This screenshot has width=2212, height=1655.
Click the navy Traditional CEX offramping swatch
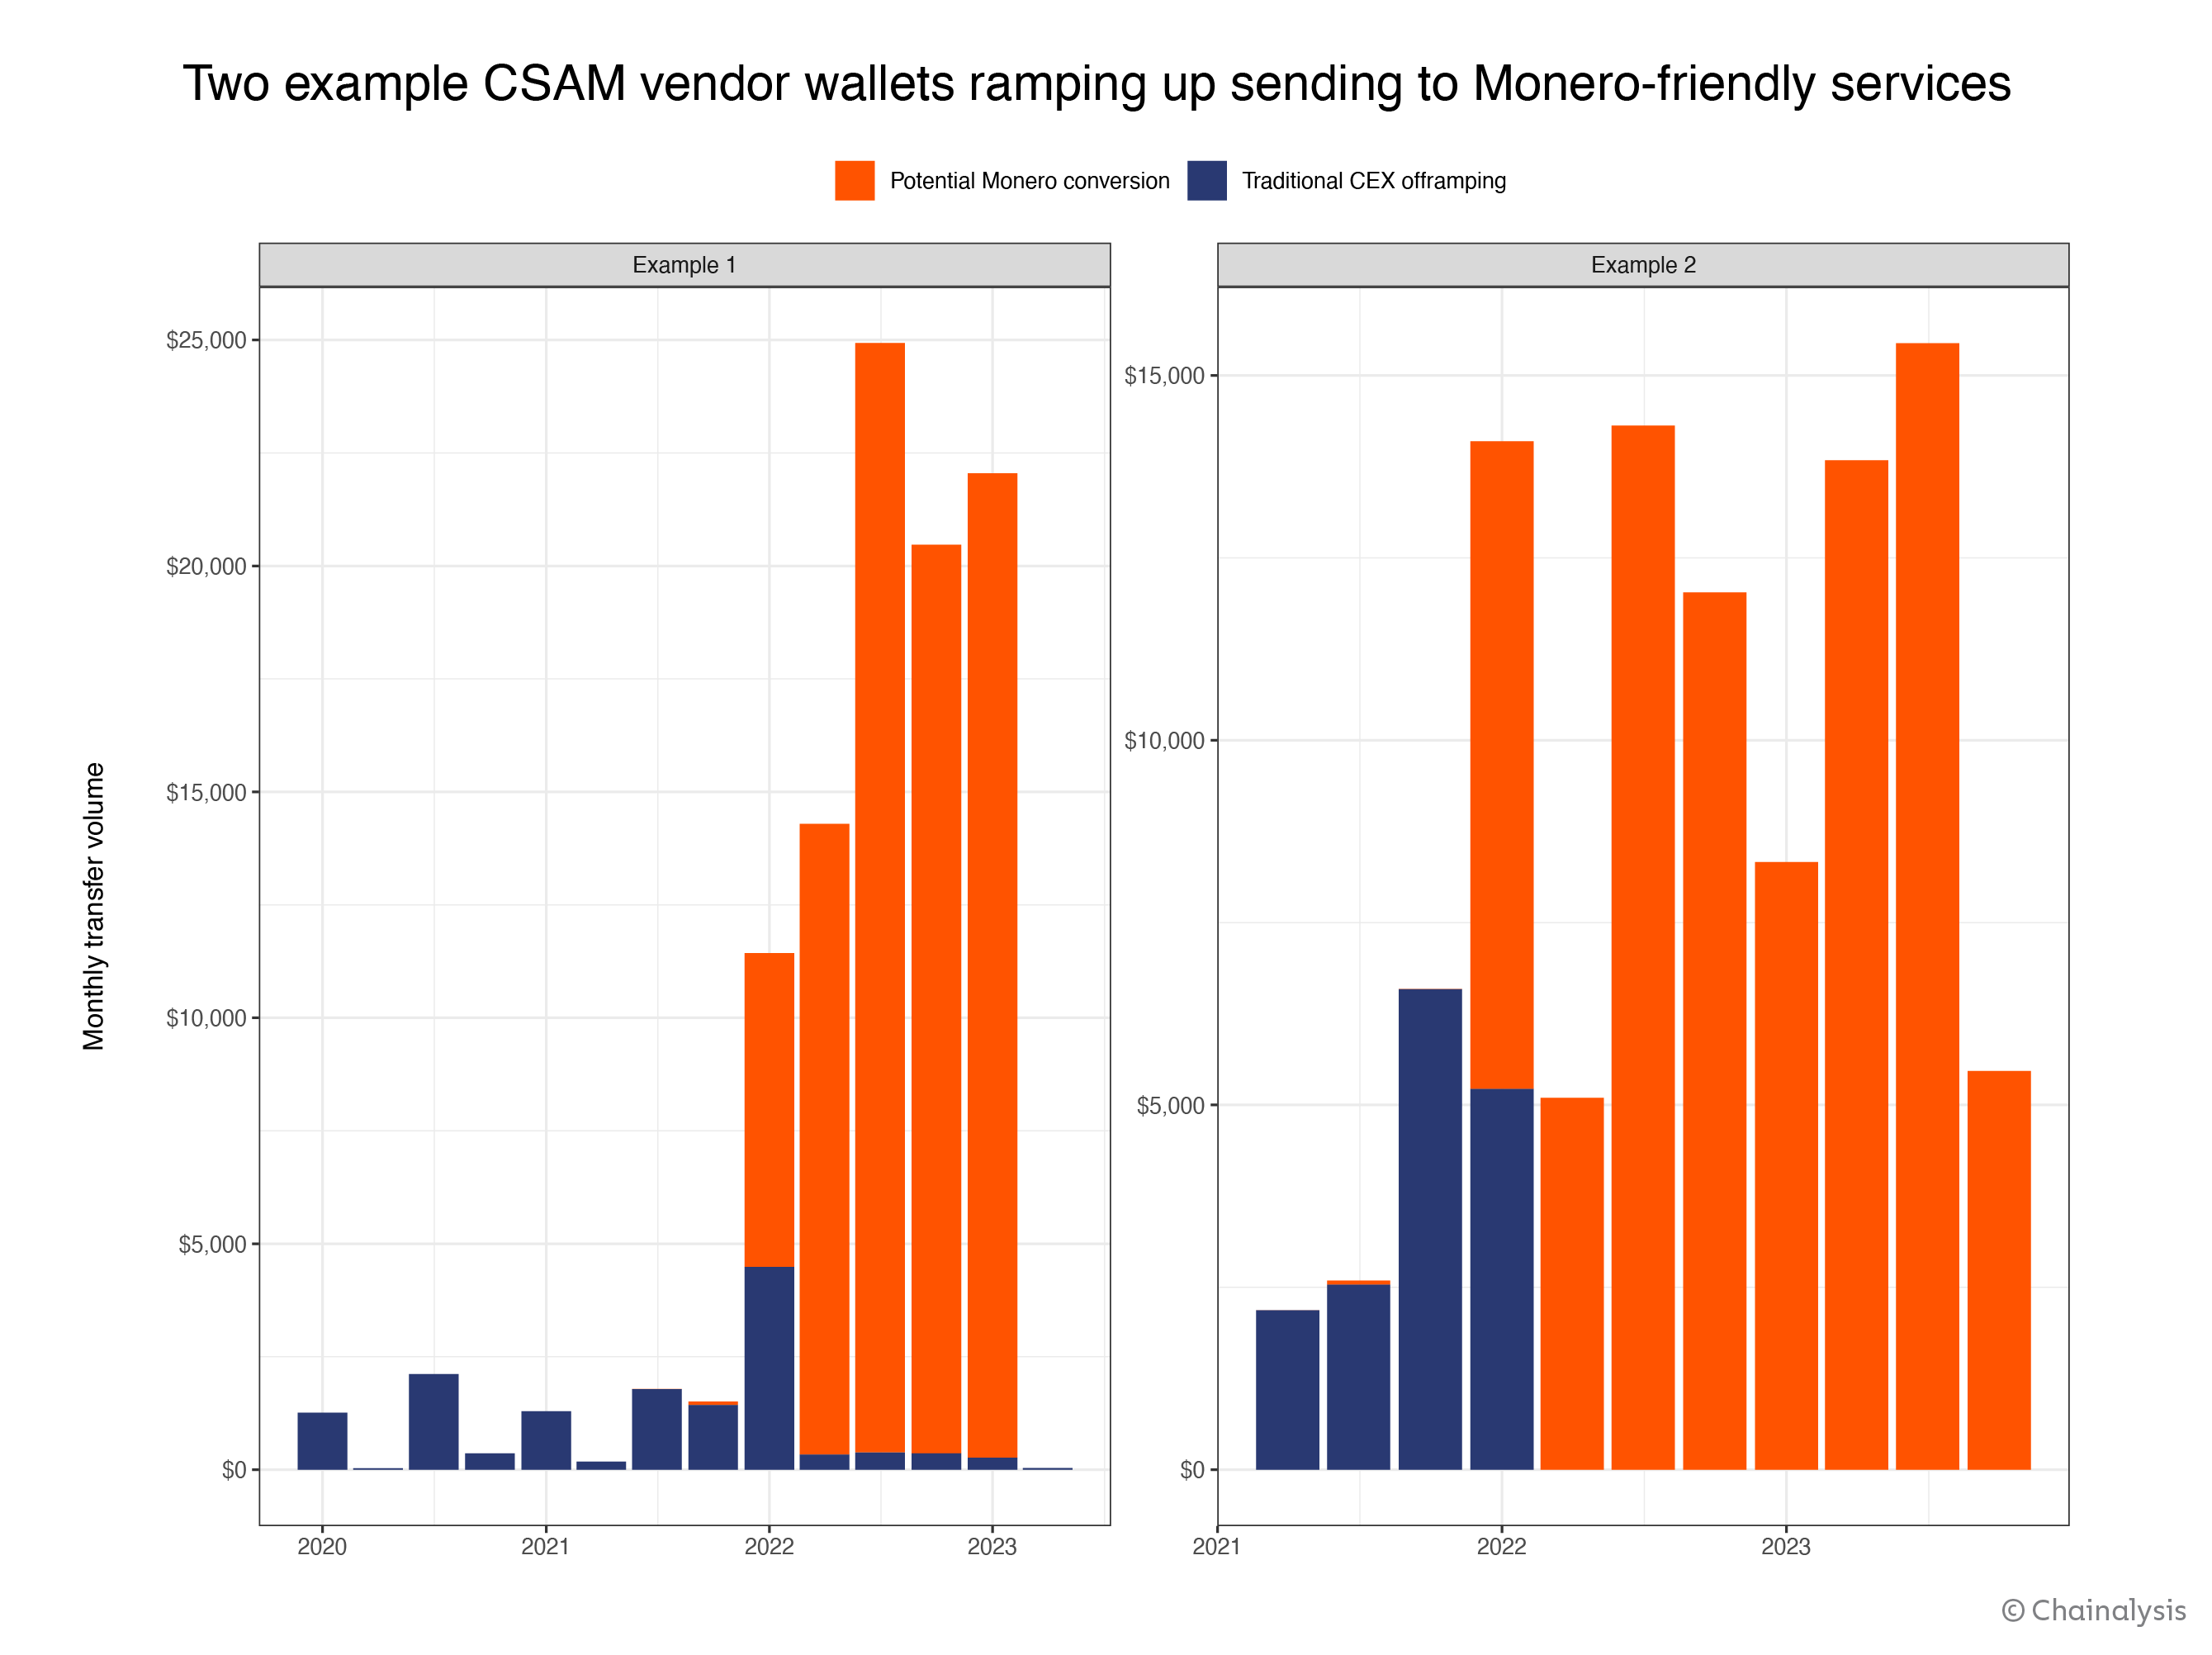pos(1206,180)
